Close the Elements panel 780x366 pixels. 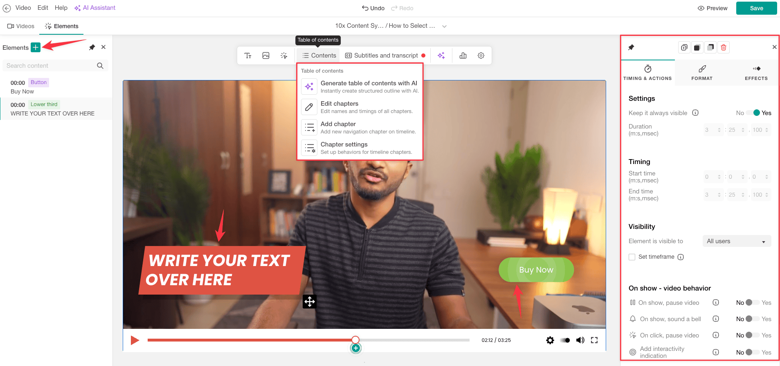(x=103, y=47)
